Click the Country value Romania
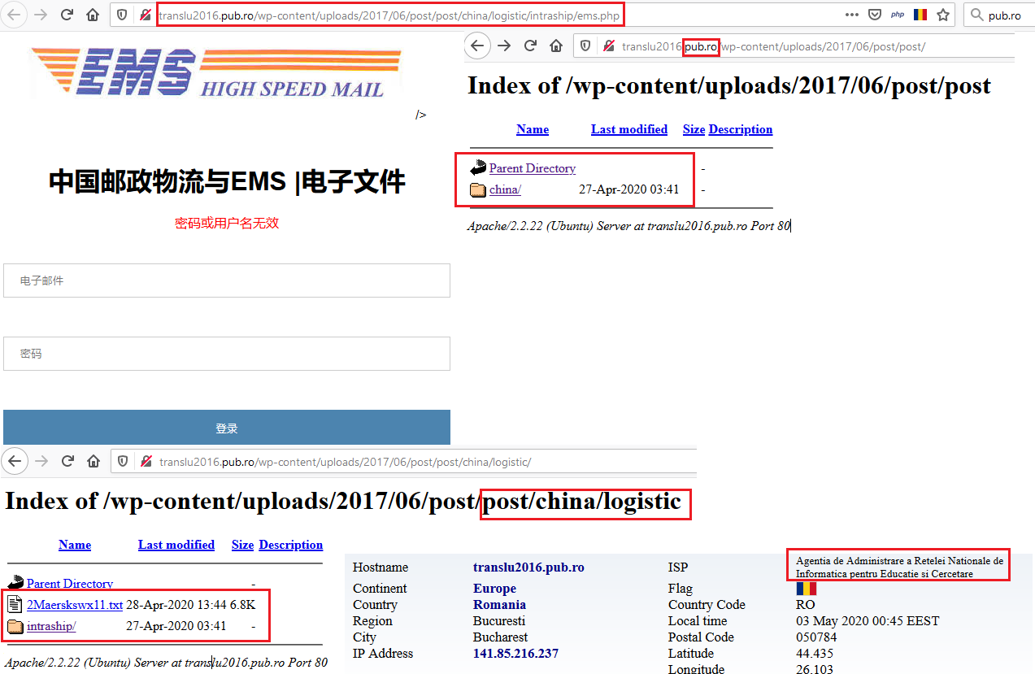 tap(499, 605)
